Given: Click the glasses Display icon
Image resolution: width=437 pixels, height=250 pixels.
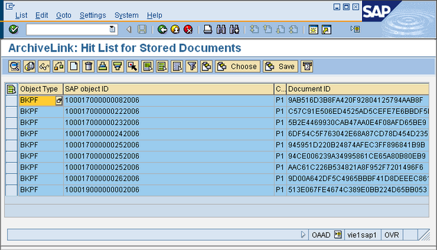Looking at the screenshot, I should (x=44, y=67).
